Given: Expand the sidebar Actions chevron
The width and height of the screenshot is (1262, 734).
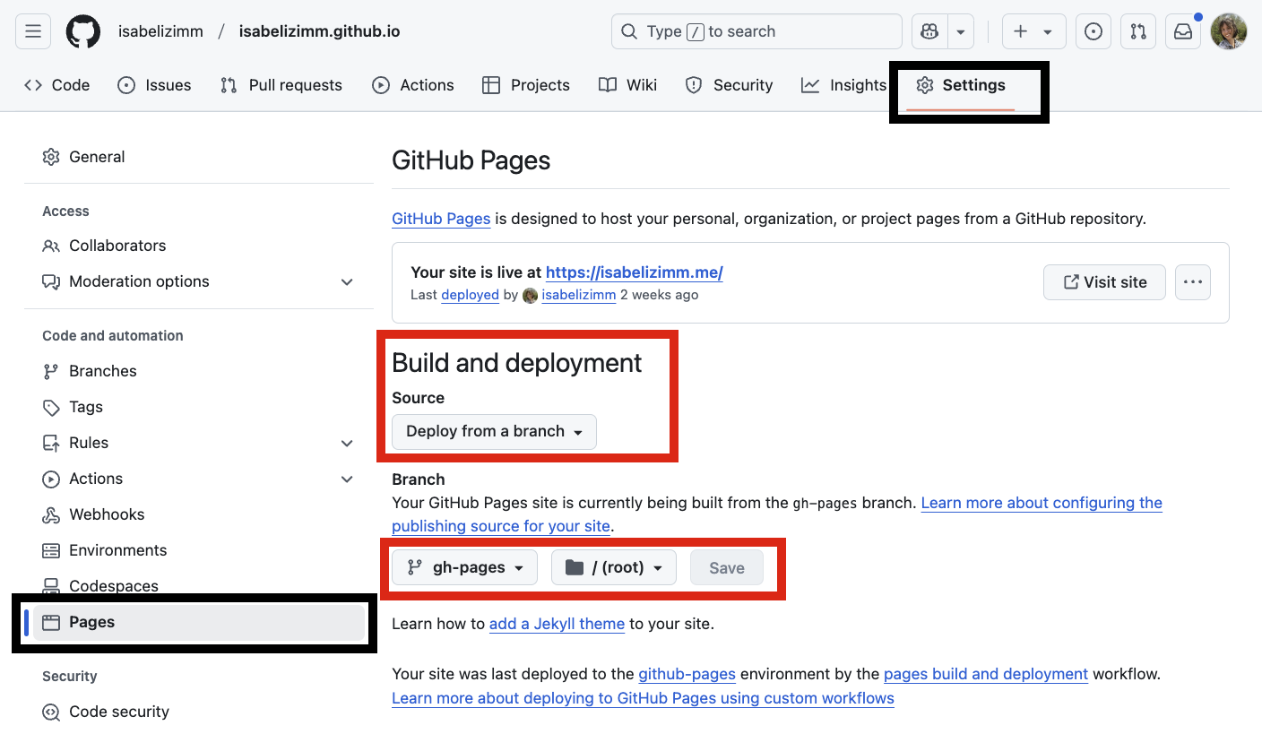Looking at the screenshot, I should click(x=347, y=479).
